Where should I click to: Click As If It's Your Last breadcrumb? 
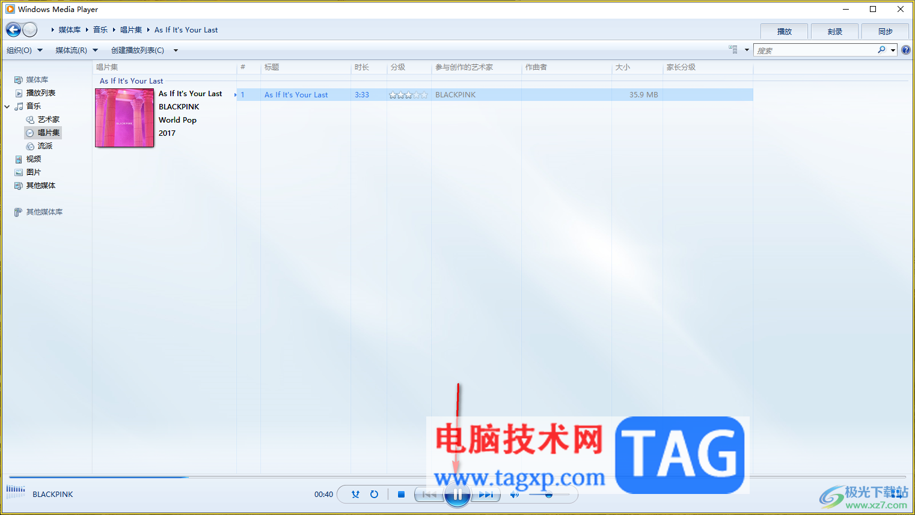pyautogui.click(x=186, y=29)
